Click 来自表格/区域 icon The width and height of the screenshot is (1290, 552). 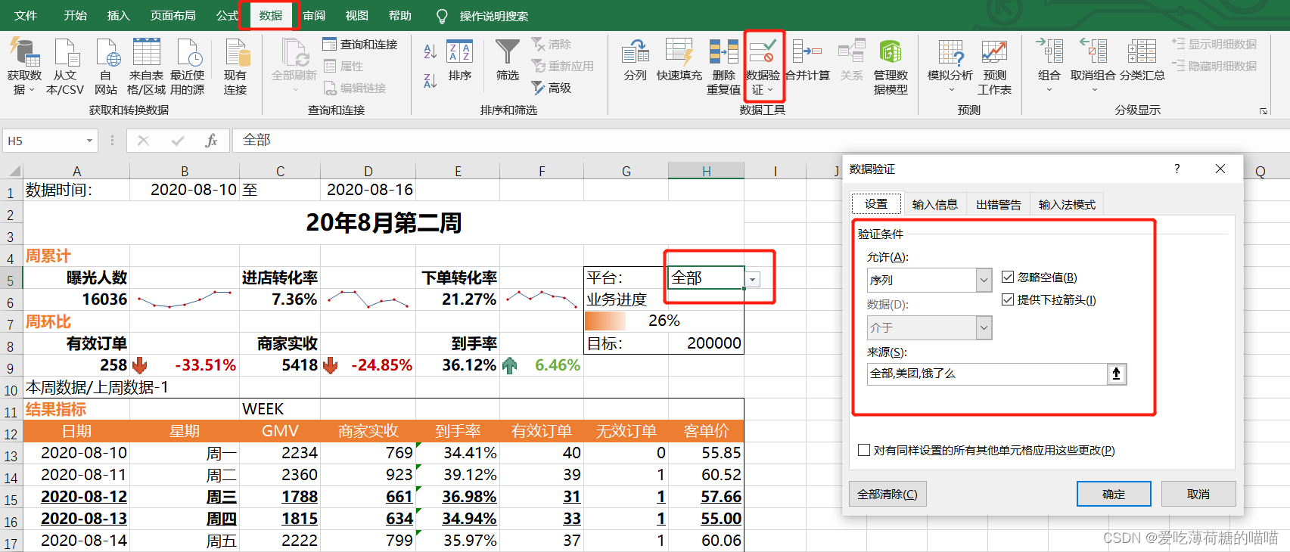click(147, 53)
